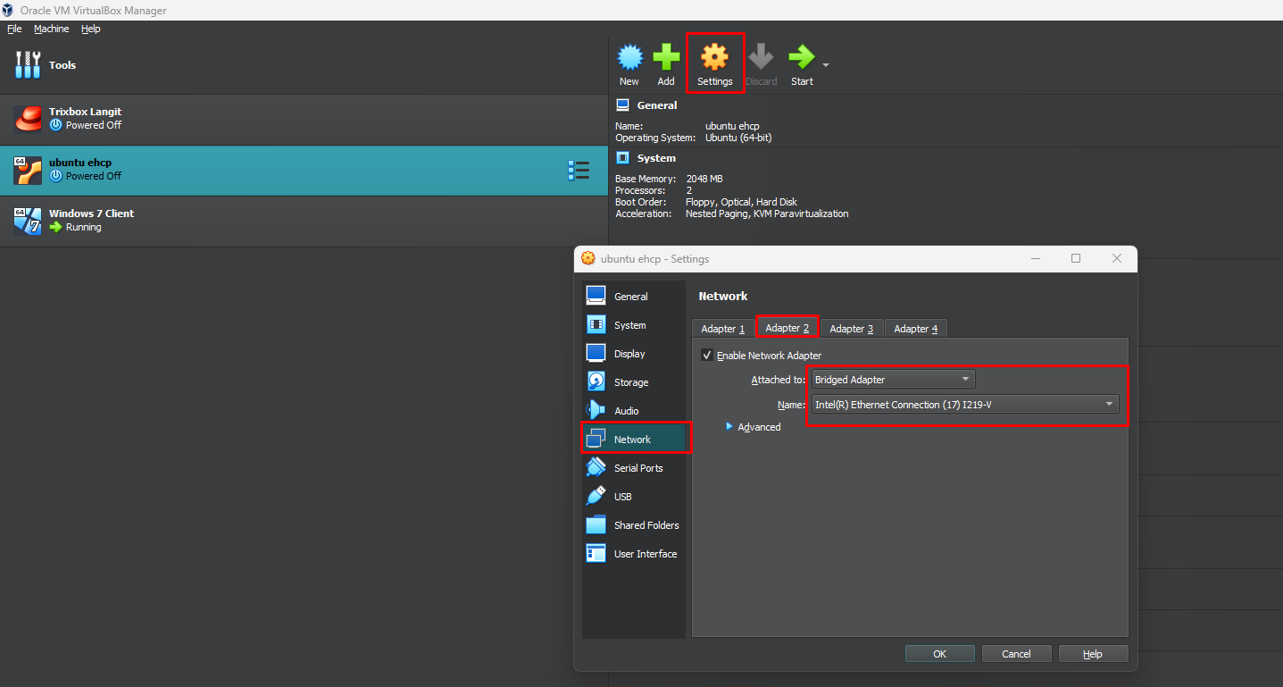Click the General section header in details
1283x687 pixels.
(x=657, y=105)
